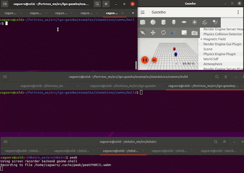Open search in the top terminal
Viewport: 244px width, 173px height.
[x=97, y=4]
